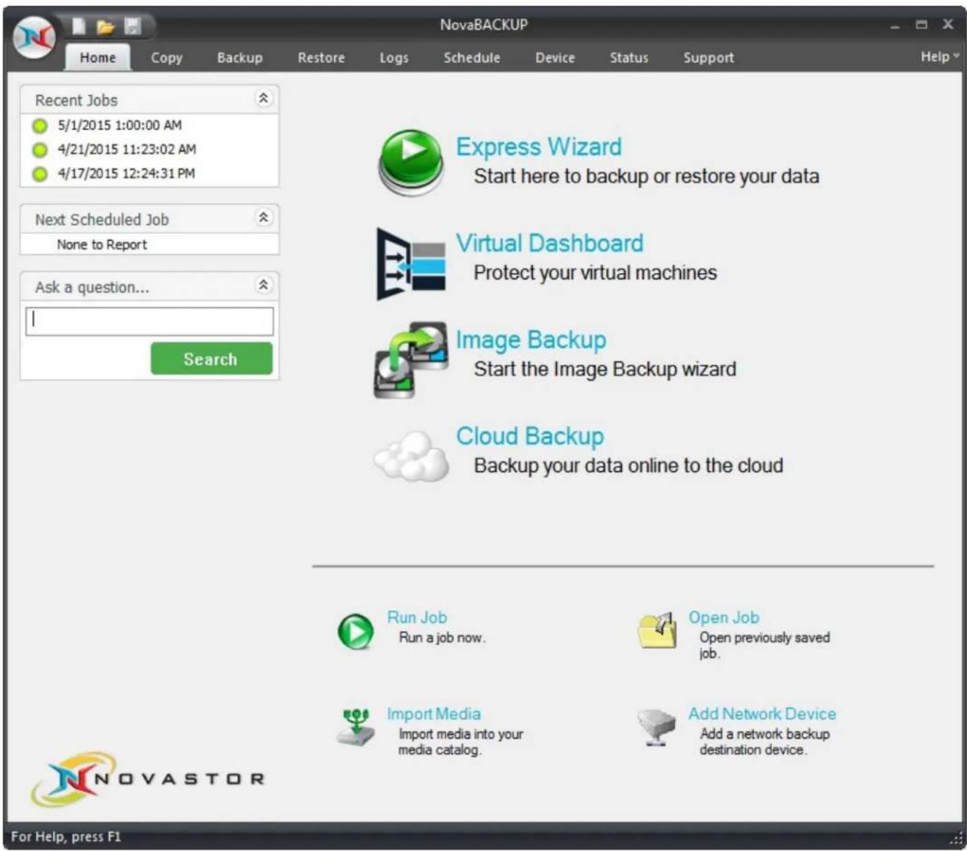This screenshot has height=851, width=967.
Task: Switch to the Restore tab
Action: coord(321,58)
